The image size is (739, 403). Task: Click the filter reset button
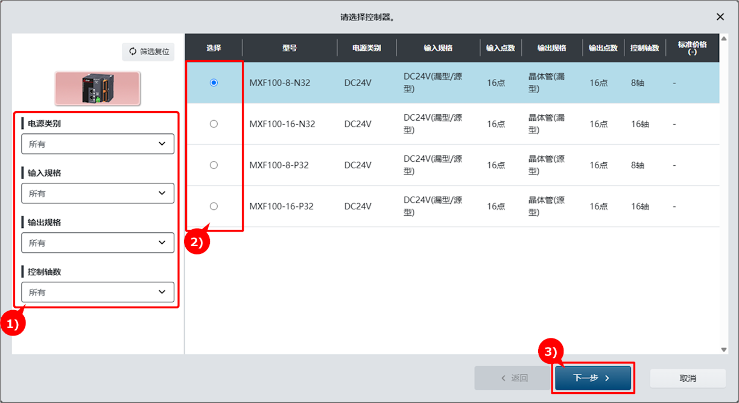[x=148, y=52]
